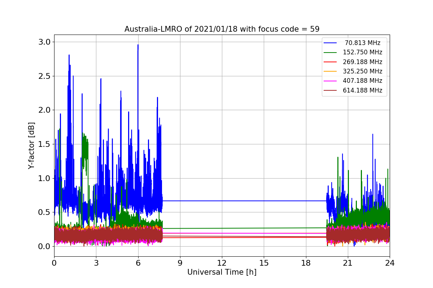Click the x-axis tick label 21
The width and height of the screenshot is (433, 288).
tap(348, 263)
